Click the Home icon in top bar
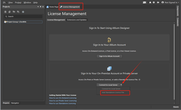 (x=150, y=2)
